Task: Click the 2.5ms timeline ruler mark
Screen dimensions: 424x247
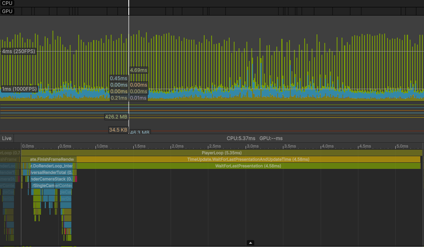Action: coord(215,146)
